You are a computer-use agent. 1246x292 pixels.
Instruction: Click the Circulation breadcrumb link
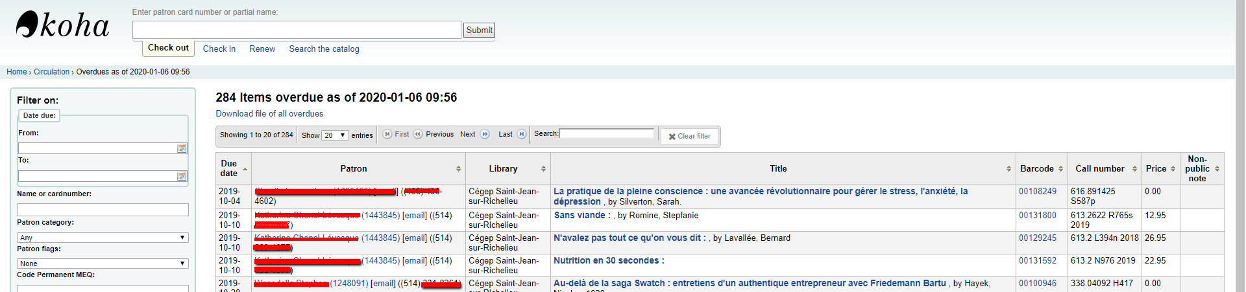tap(51, 72)
